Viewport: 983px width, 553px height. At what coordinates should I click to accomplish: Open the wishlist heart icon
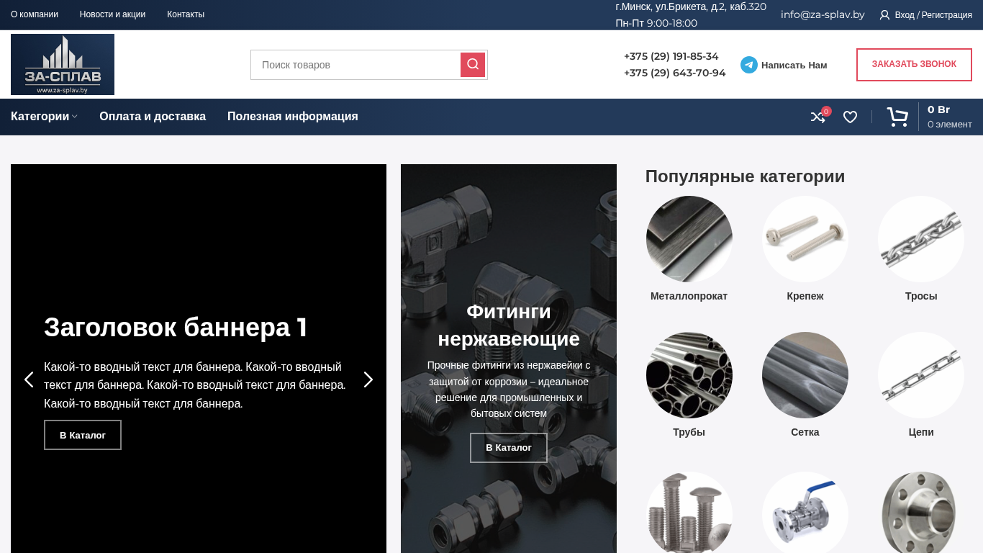[x=850, y=117]
